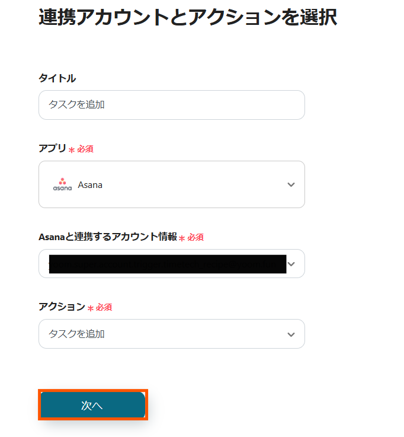404x437 pixels.
Task: Click タスクを追加 value in アクション selector
Action: [x=76, y=334]
